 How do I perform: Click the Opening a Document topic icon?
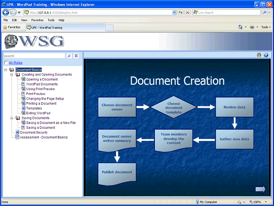pos(23,79)
